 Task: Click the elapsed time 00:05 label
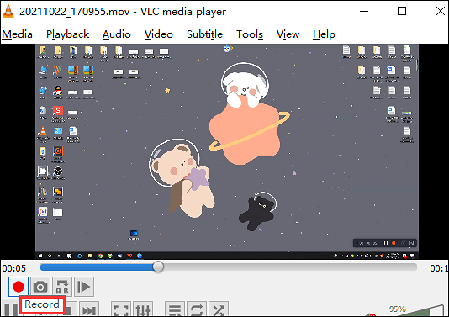pos(14,268)
